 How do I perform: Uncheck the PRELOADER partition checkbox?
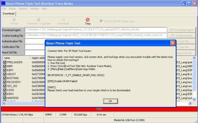(x=5, y=62)
